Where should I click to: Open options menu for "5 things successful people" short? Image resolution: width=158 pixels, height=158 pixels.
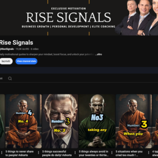[x=75, y=152]
